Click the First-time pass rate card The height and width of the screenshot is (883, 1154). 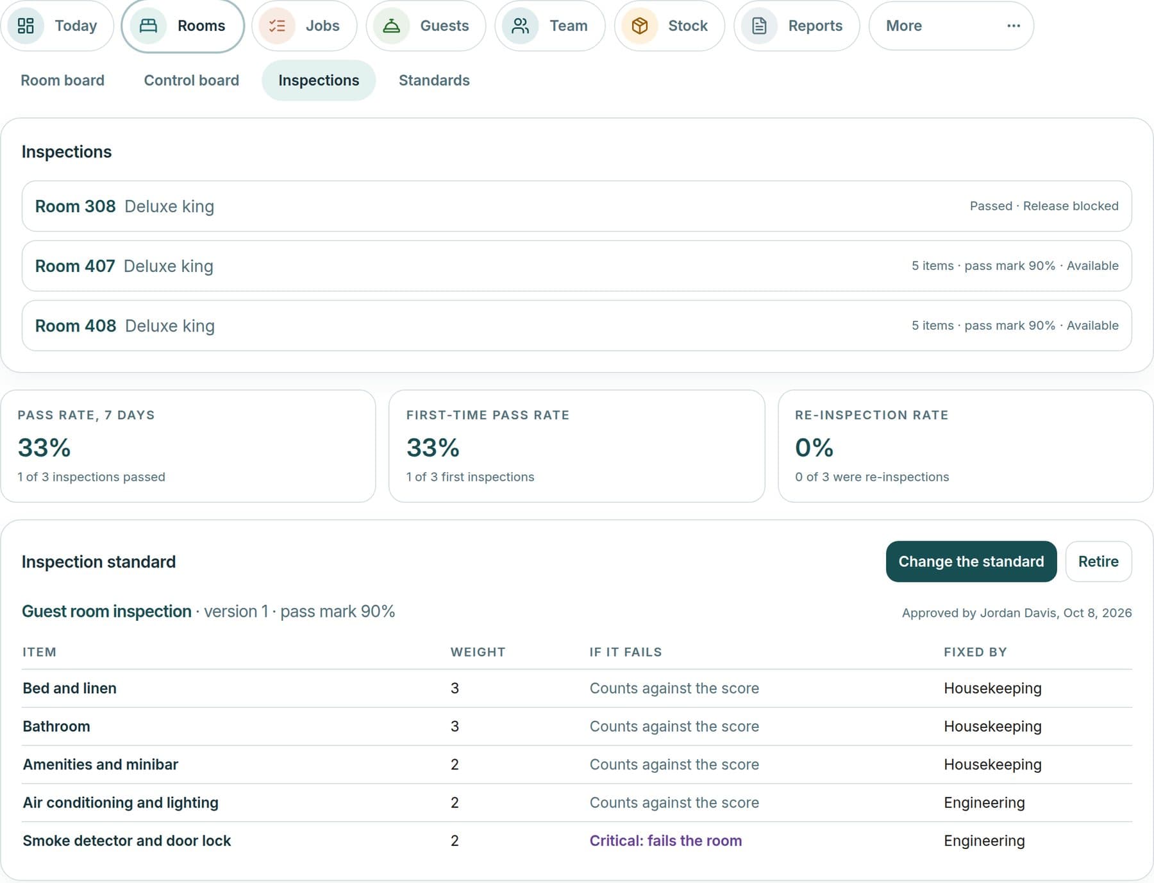pyautogui.click(x=576, y=446)
